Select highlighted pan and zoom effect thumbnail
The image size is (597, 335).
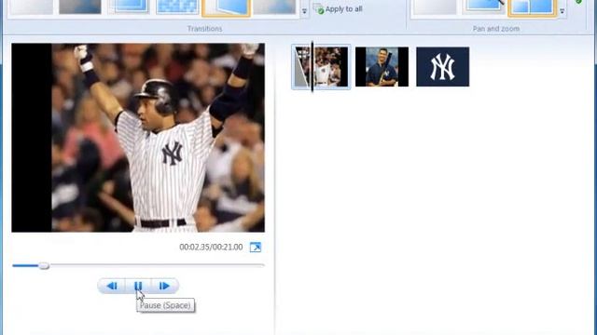tap(533, 7)
